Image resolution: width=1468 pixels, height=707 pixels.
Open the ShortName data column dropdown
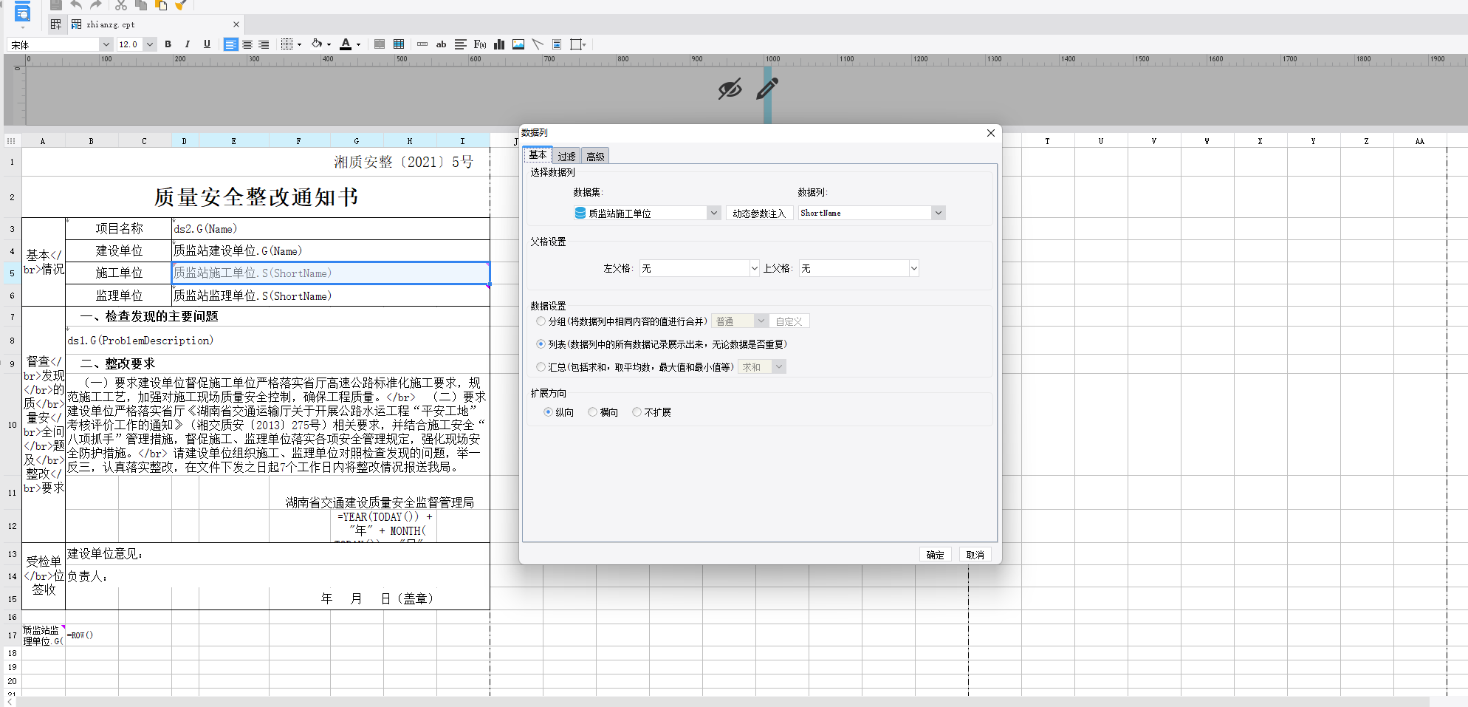coord(938,213)
